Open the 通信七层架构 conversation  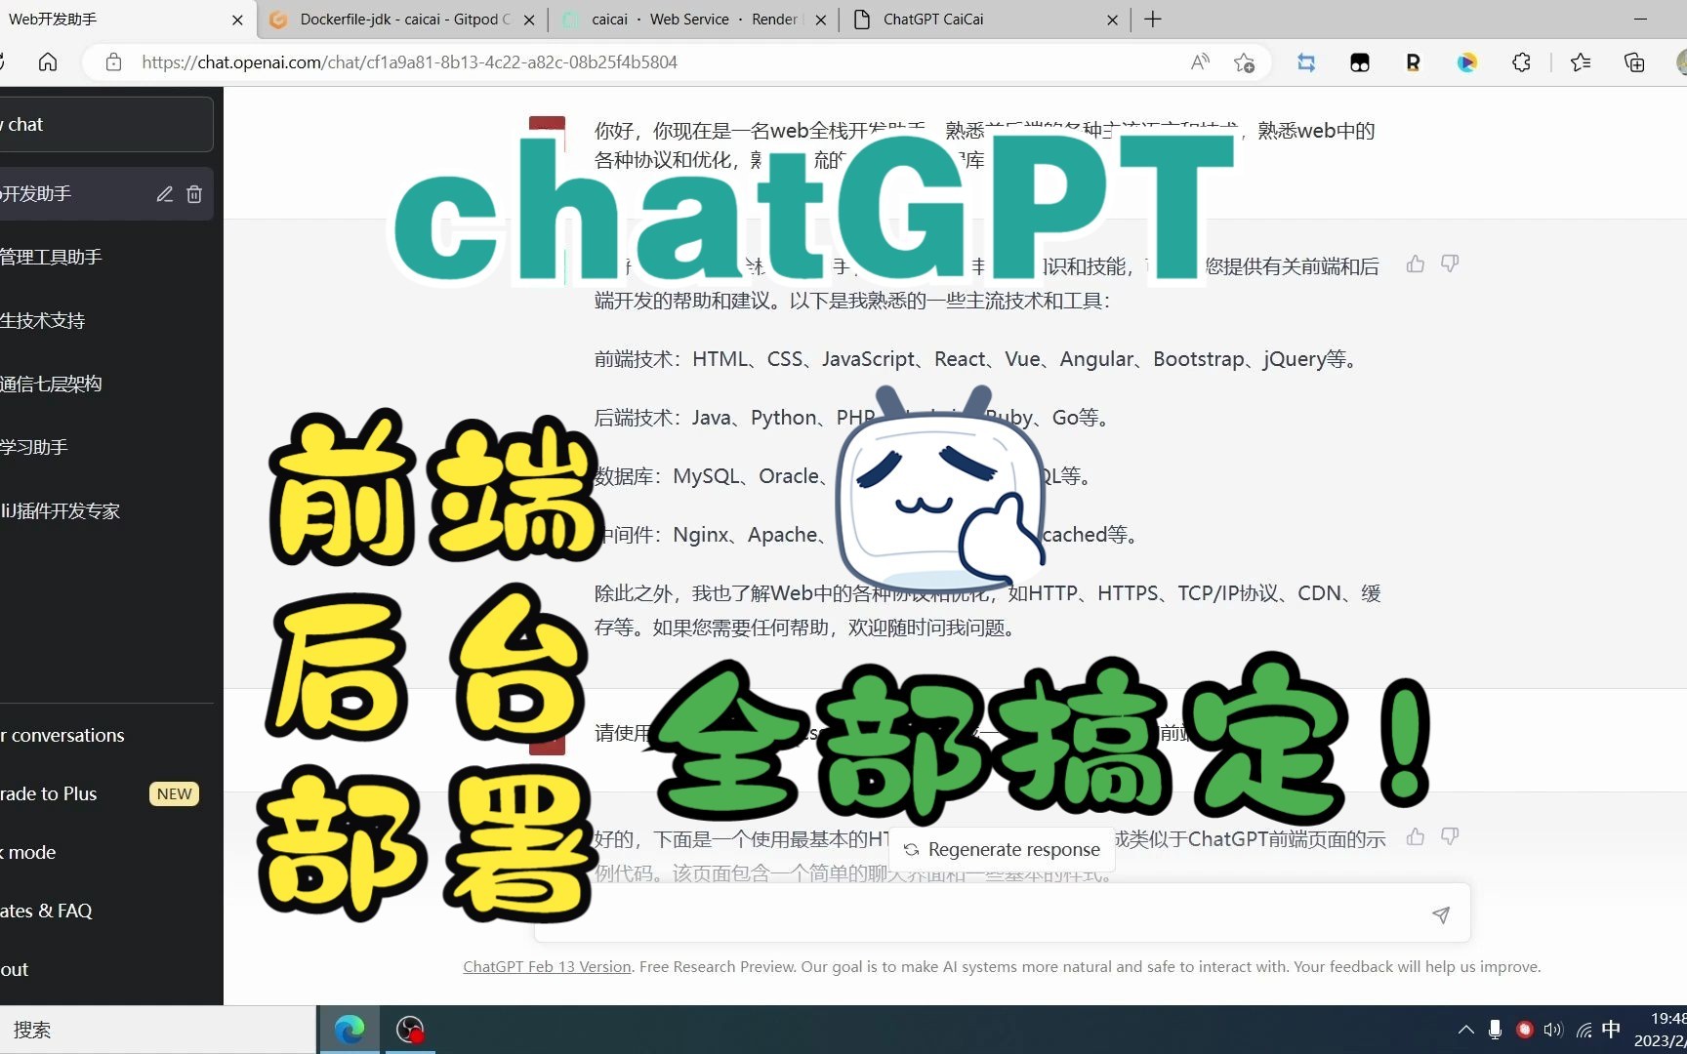(x=105, y=384)
